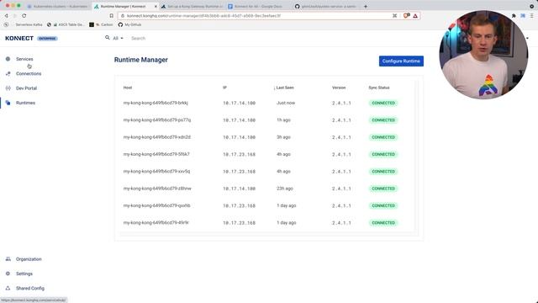This screenshot has width=538, height=303.
Task: Select host ending in 5f6k7
Action: [x=156, y=154]
